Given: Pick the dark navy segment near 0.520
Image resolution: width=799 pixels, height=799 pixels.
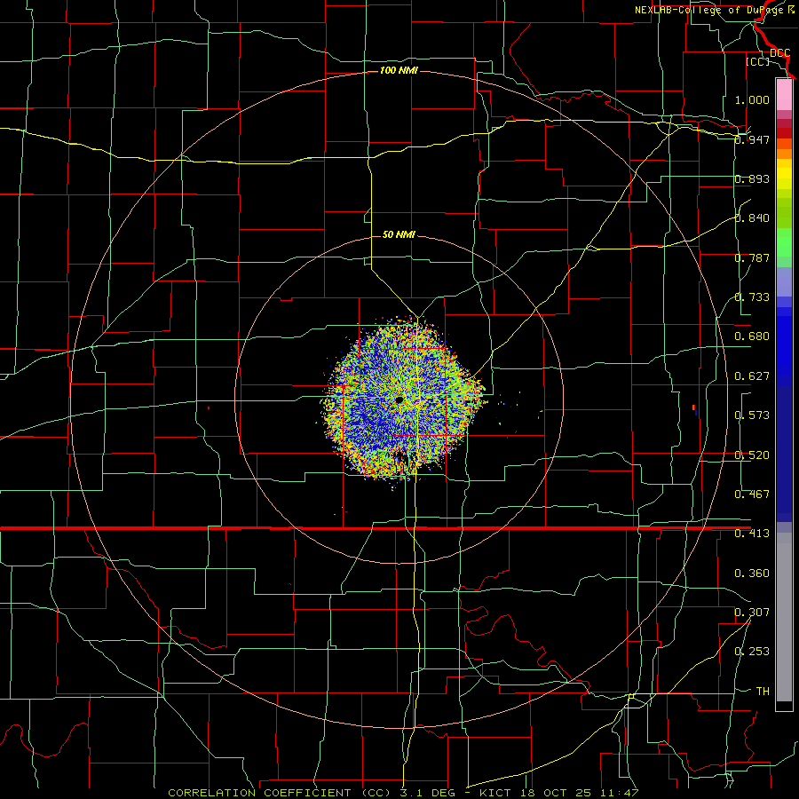Looking at the screenshot, I should tap(784, 454).
